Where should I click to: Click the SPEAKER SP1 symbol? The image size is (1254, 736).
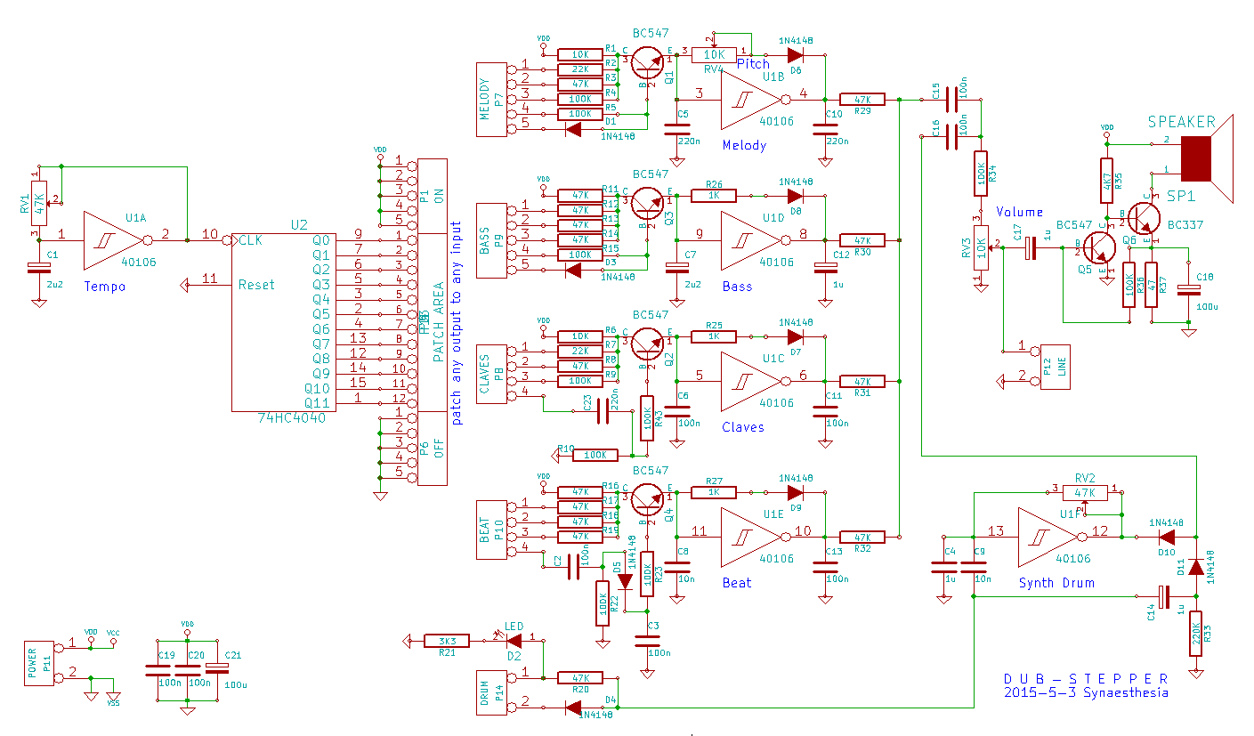1201,157
